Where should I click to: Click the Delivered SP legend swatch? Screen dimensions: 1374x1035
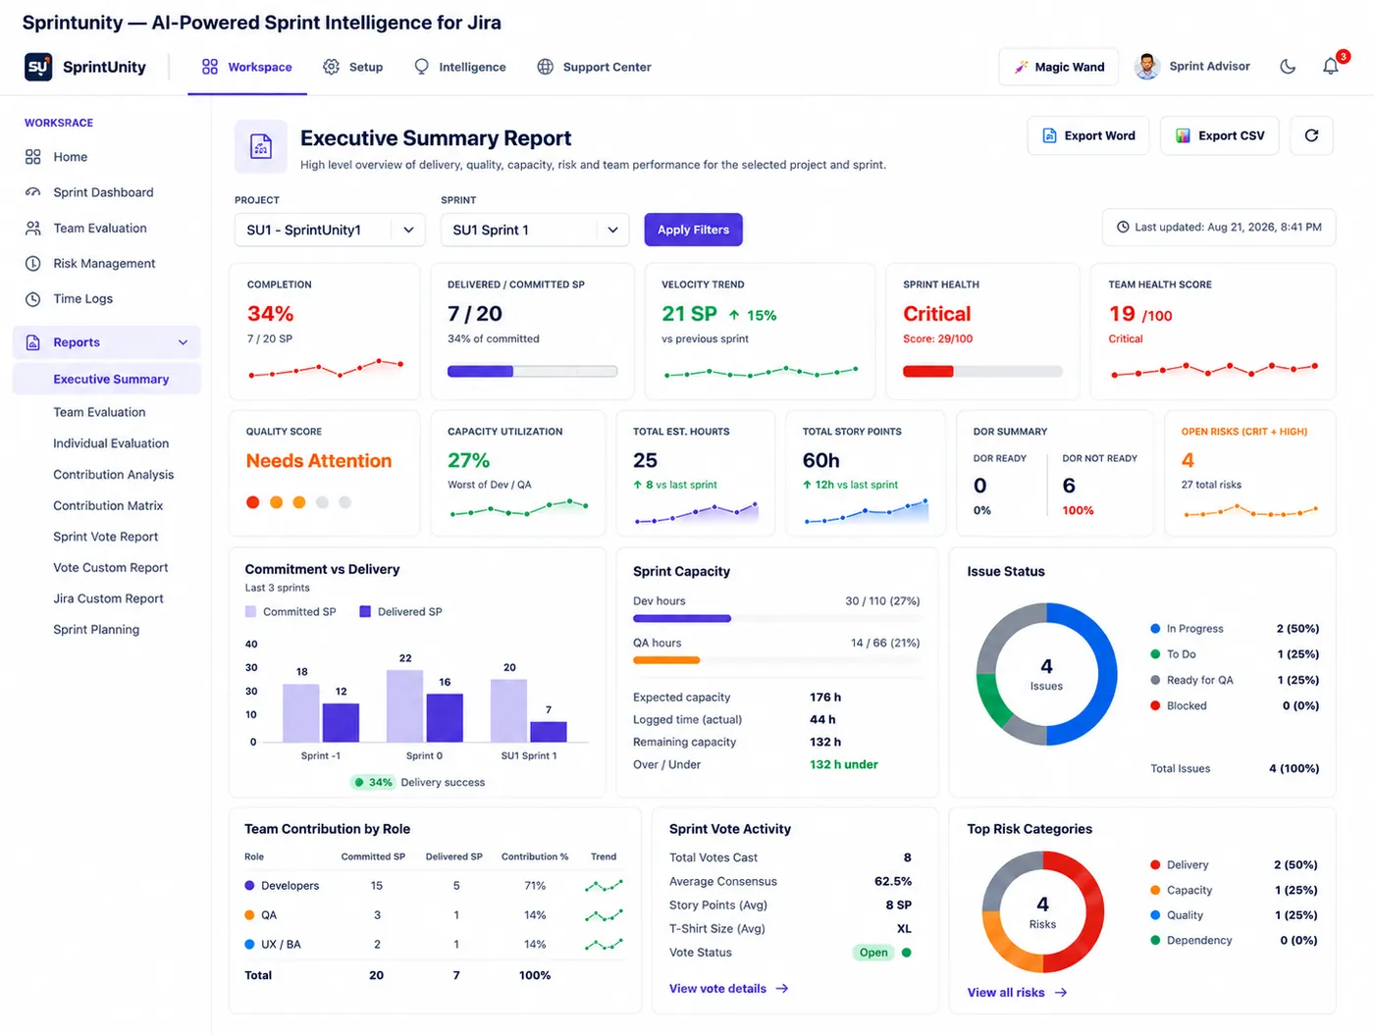365,611
